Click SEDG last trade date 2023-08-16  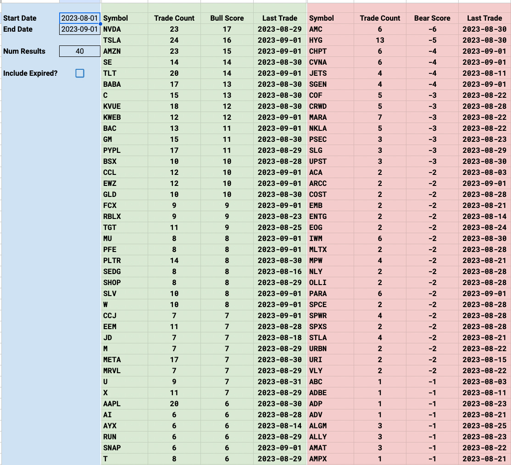[x=280, y=272]
